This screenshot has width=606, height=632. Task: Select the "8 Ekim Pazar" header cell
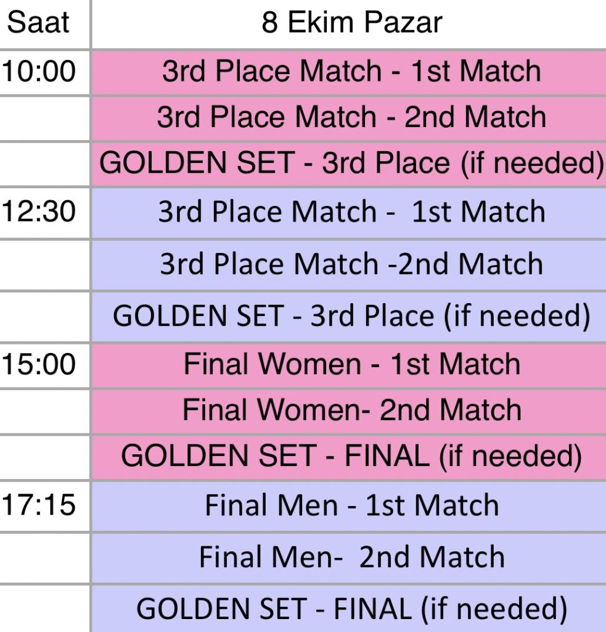point(352,23)
